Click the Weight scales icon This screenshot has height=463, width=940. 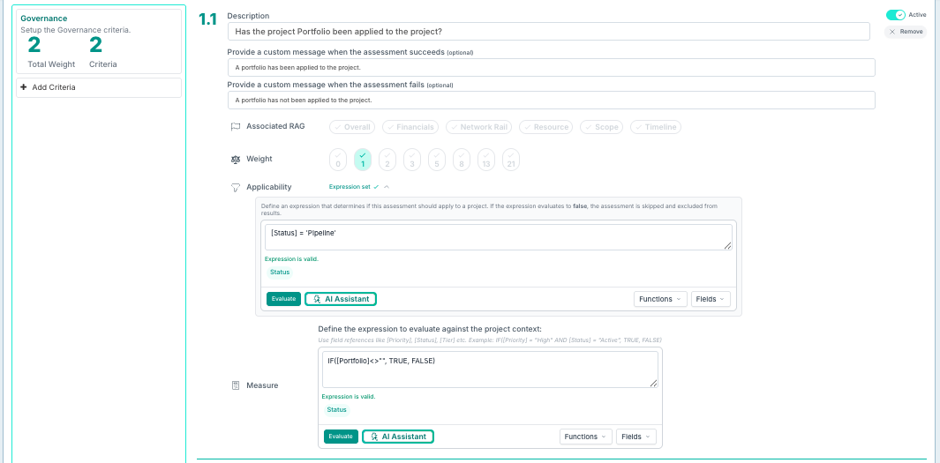point(235,160)
